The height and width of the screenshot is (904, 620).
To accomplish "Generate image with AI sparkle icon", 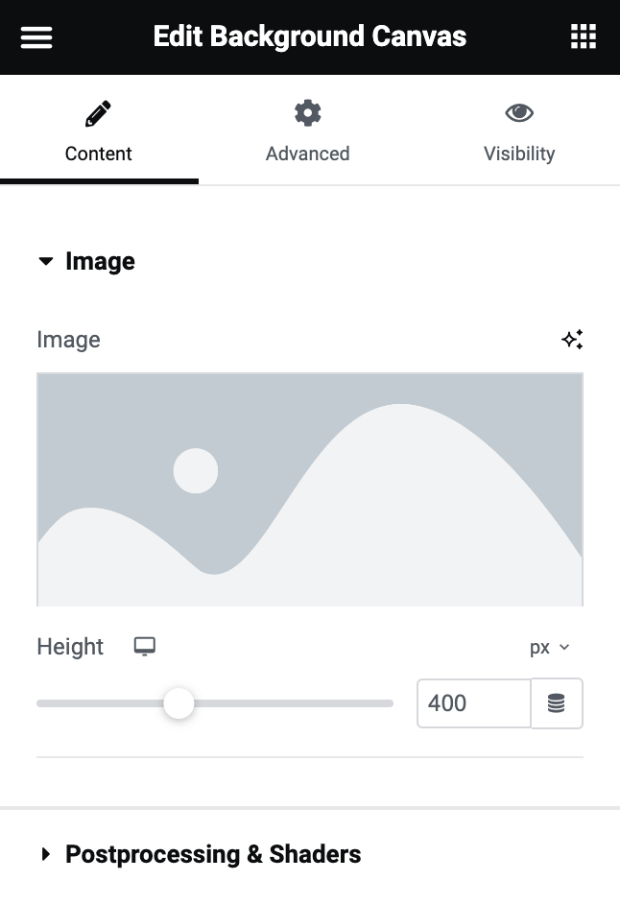I will coord(572,340).
